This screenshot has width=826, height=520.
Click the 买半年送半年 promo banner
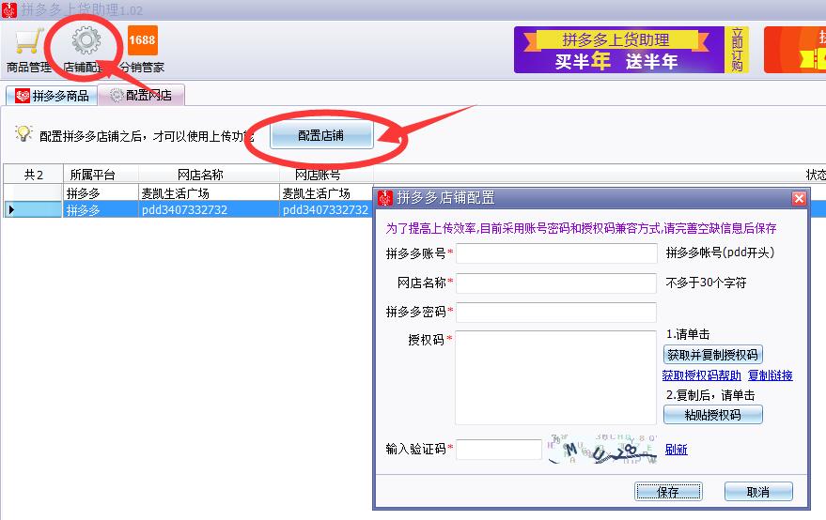(619, 50)
